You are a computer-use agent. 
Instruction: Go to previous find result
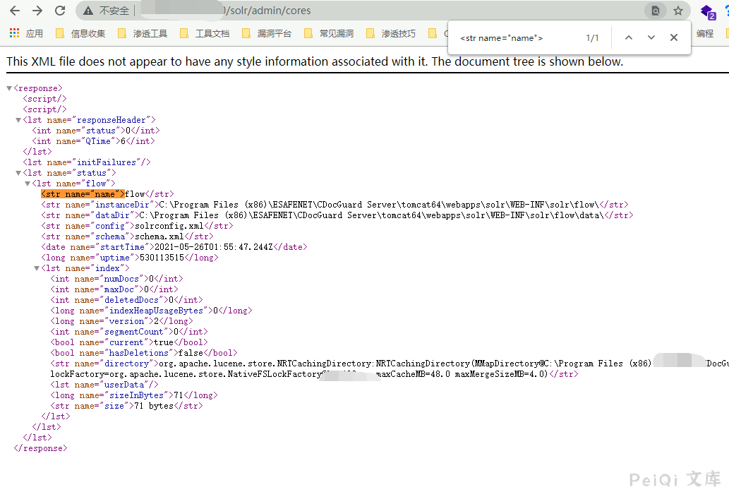point(628,37)
